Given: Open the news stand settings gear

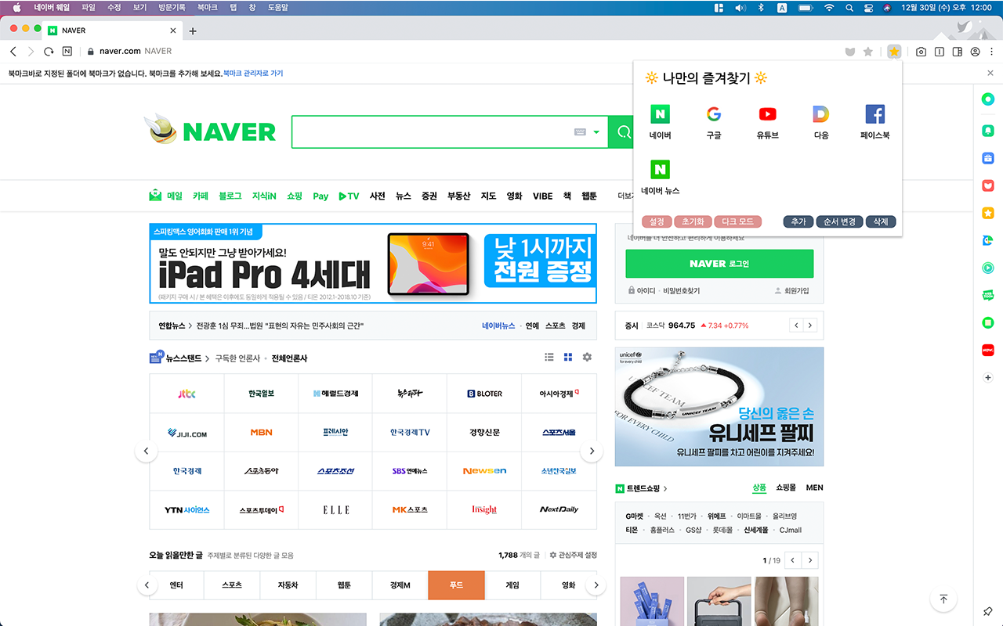Looking at the screenshot, I should click(x=587, y=358).
